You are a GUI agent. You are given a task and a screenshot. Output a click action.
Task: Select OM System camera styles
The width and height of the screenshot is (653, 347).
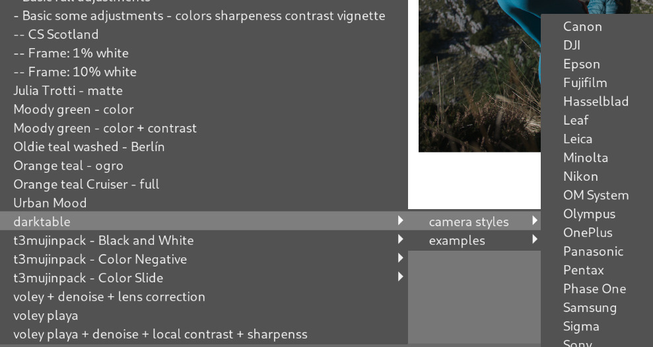(596, 195)
